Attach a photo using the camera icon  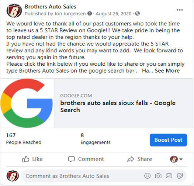158,176
